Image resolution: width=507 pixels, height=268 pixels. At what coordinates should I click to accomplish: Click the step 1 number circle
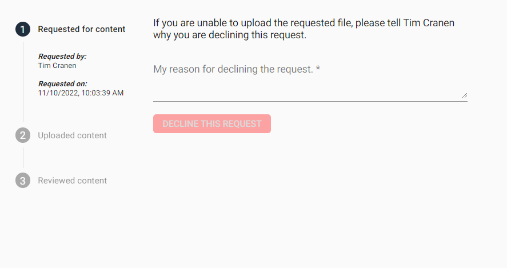pyautogui.click(x=23, y=29)
